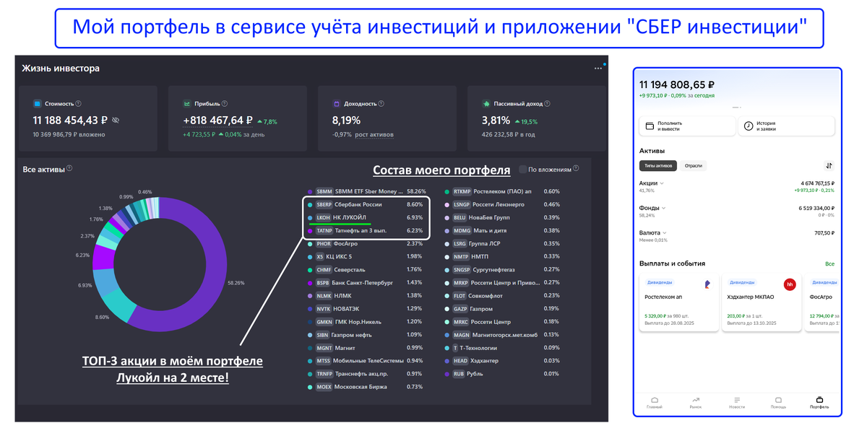Select the GMKN ГМК Нор.Никель row
The image size is (867, 436).
(367, 322)
